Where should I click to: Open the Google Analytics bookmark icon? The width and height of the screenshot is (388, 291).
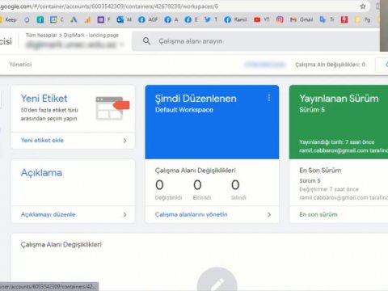[87, 19]
